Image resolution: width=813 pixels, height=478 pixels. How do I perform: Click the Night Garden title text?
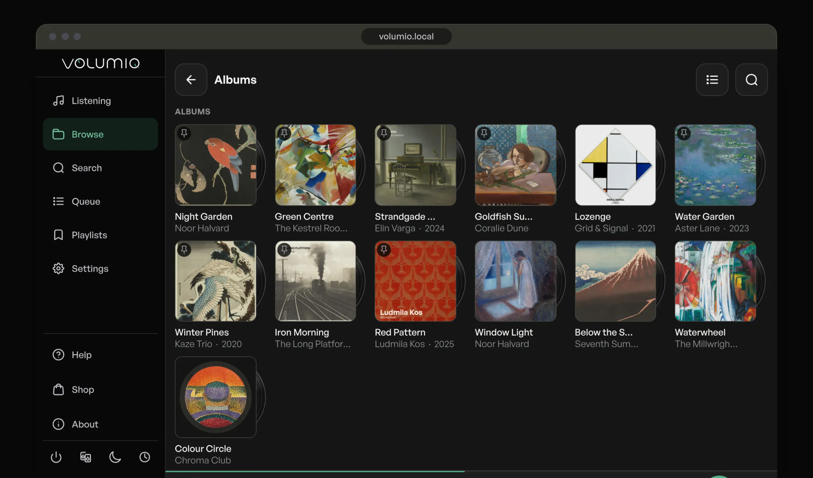click(x=204, y=216)
